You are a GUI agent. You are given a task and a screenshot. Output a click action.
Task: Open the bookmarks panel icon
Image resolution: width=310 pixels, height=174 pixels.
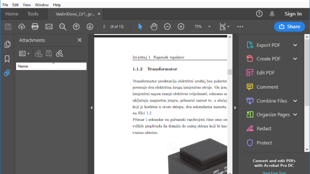pyautogui.click(x=7, y=59)
